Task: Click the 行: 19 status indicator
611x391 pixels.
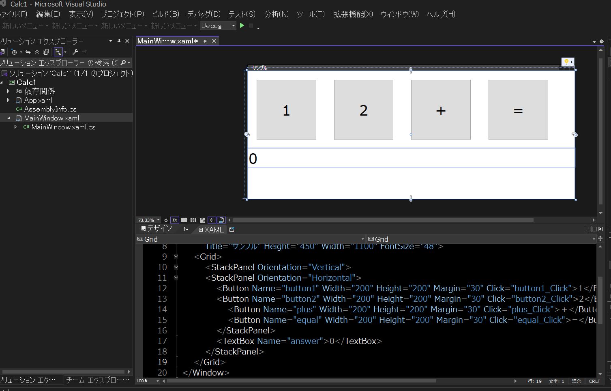Action: pyautogui.click(x=534, y=381)
